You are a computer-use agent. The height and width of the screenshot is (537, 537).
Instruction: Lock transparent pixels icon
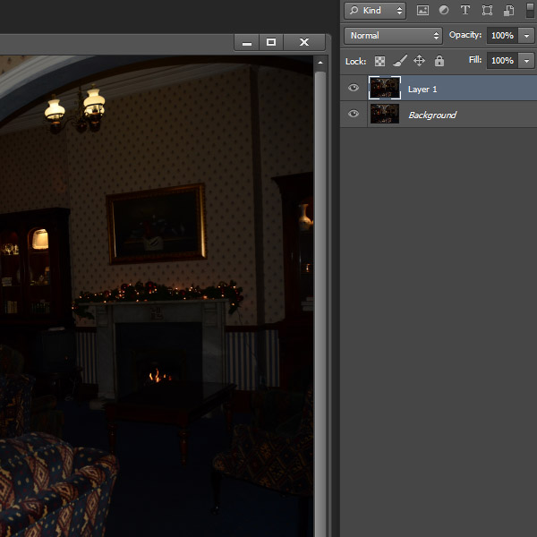[x=379, y=61]
